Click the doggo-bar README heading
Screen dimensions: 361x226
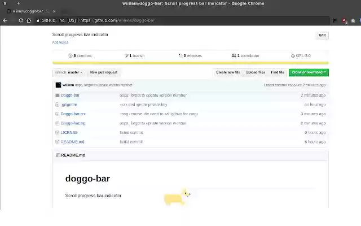(87, 179)
